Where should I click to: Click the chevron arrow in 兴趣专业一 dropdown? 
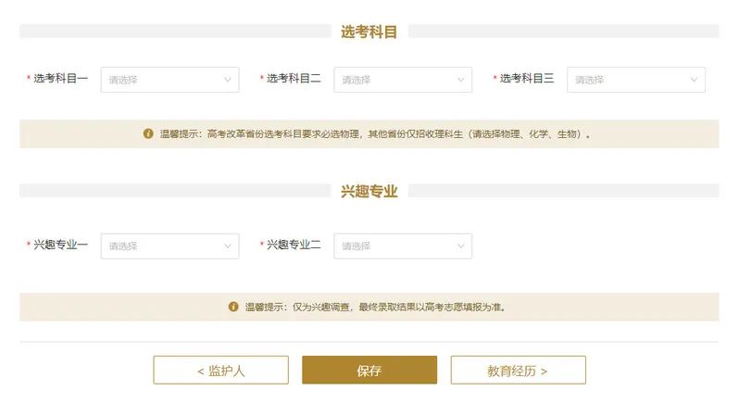click(228, 246)
